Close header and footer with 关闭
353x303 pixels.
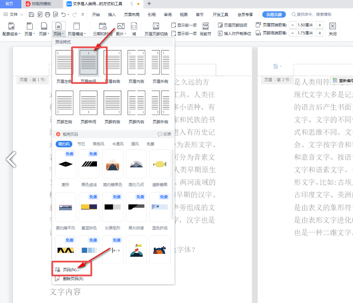[332, 29]
